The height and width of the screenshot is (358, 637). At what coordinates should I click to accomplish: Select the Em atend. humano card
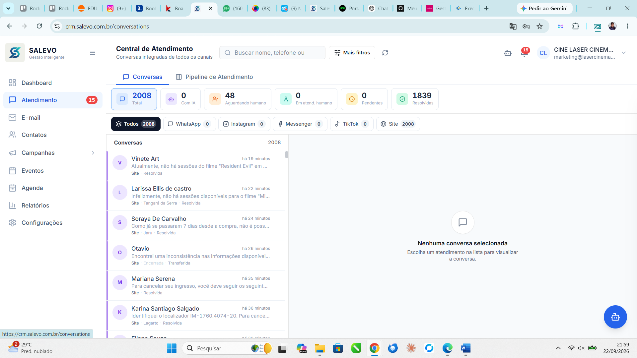[x=306, y=99]
